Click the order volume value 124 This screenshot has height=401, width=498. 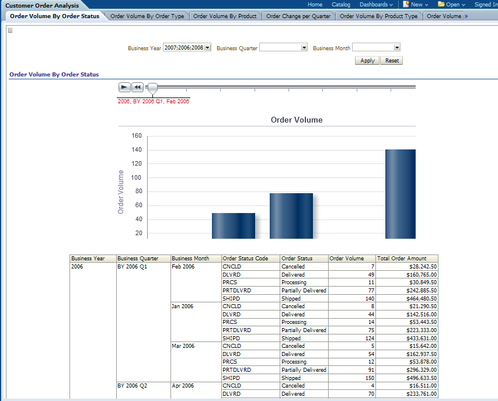tap(351, 339)
